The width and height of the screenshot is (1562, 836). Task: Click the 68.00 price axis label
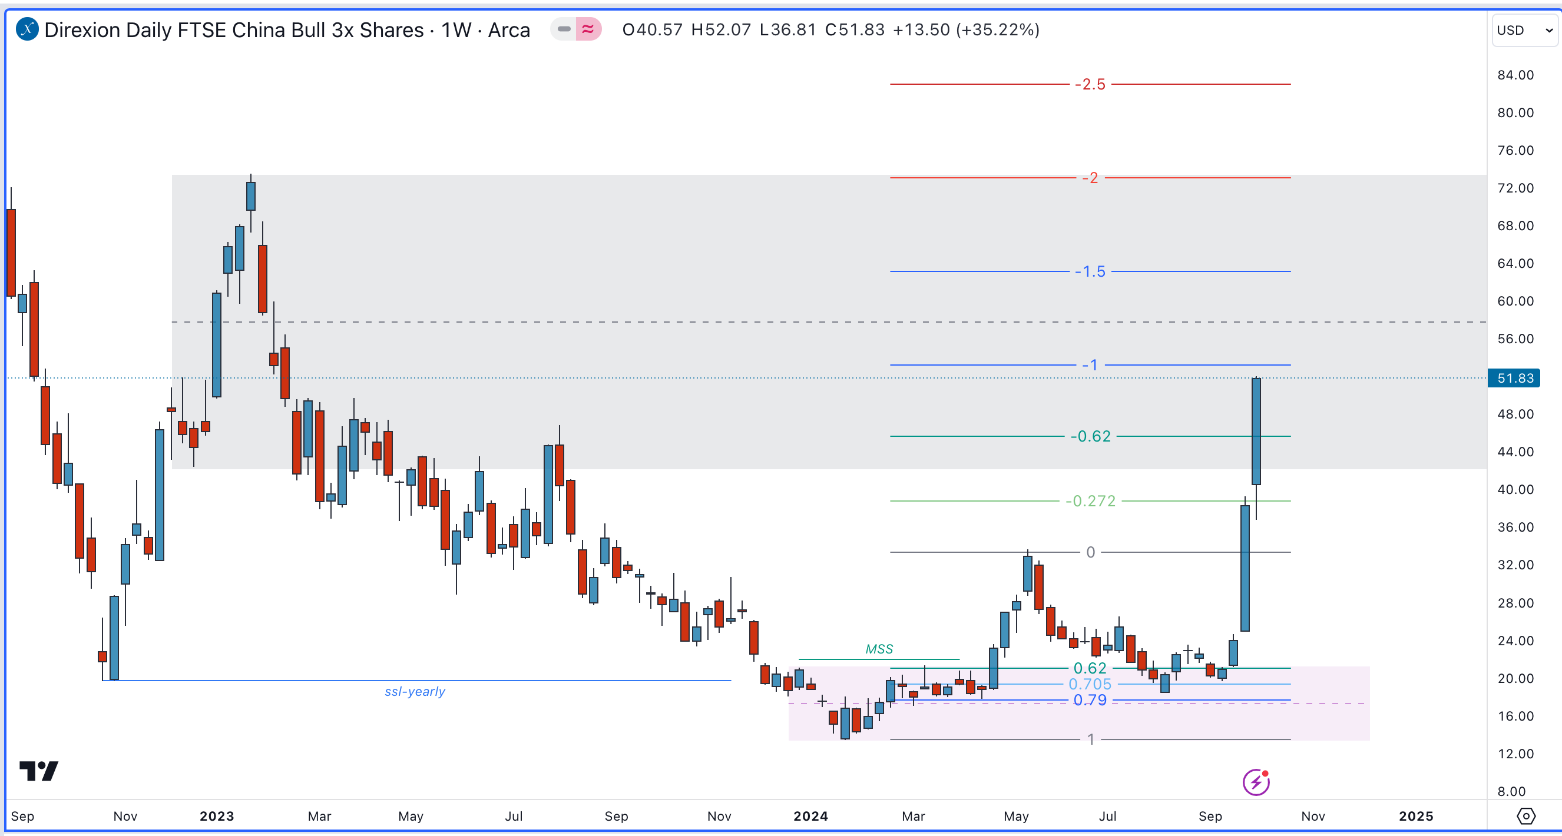click(x=1515, y=225)
